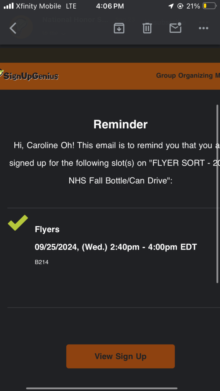Tap the NHS Fall Bottle/Can Drive text
The height and width of the screenshot is (391, 220).
coord(120,180)
